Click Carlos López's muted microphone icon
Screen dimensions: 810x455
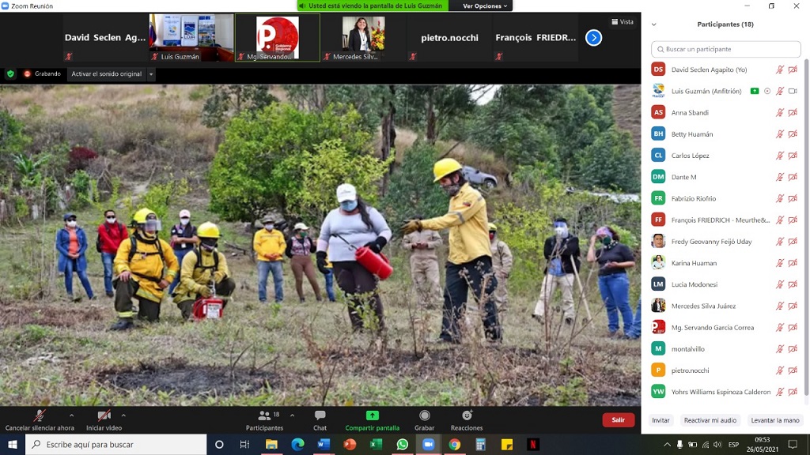(779, 156)
